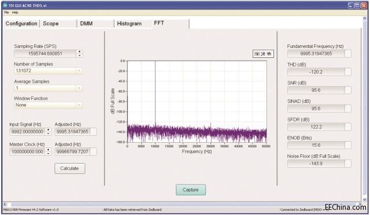Select the graph pan hand tool
This screenshot has height=215, width=370.
[269, 54]
